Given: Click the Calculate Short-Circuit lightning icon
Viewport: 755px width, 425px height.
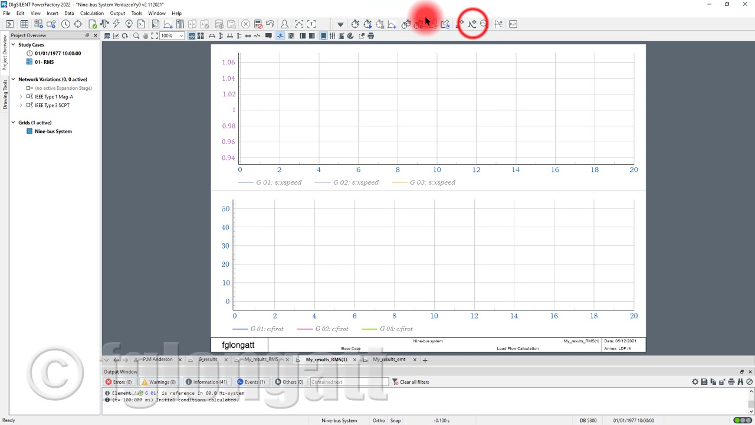Looking at the screenshot, I should (116, 24).
